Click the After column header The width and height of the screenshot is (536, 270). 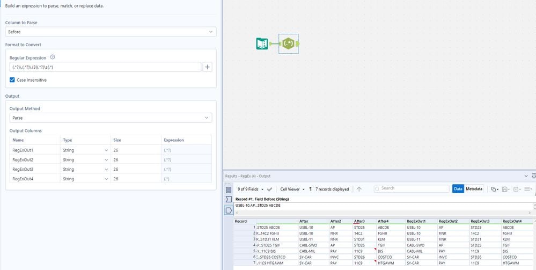point(313,221)
